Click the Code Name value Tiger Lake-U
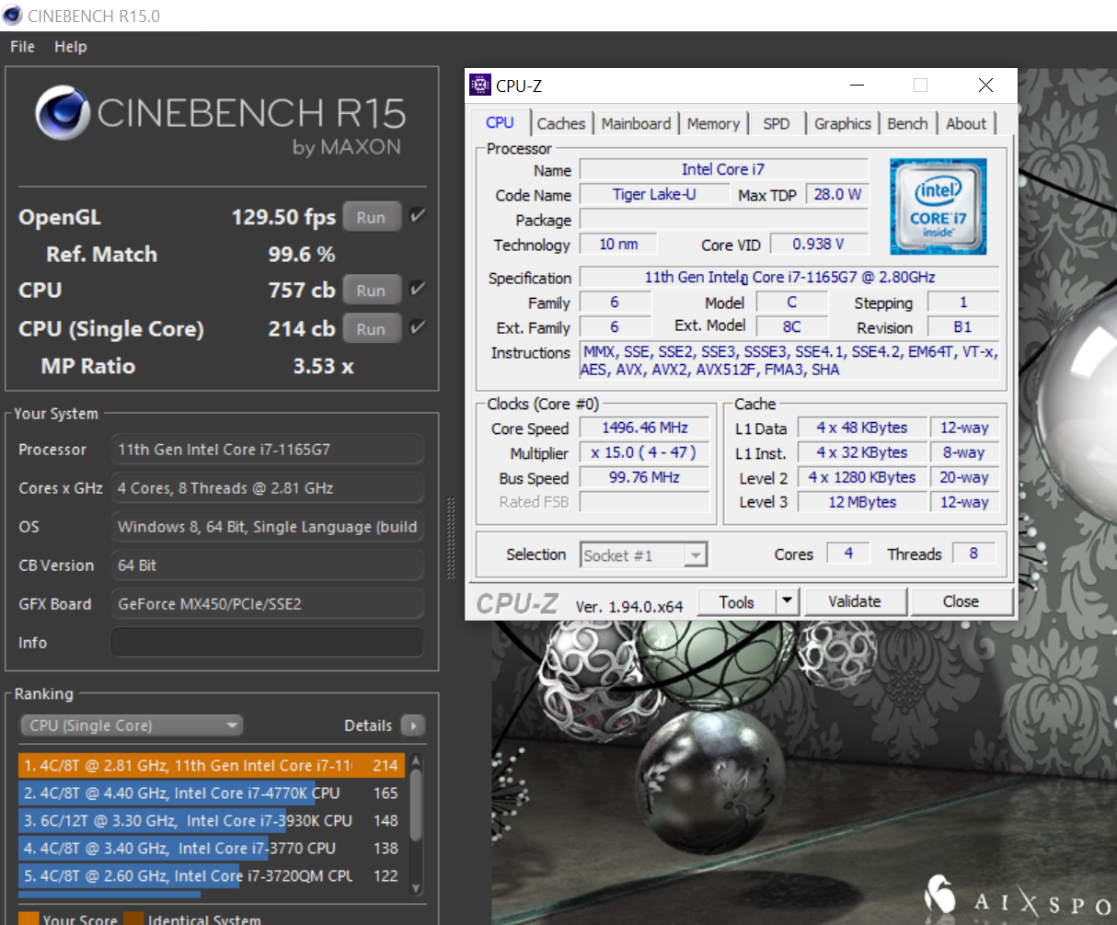The width and height of the screenshot is (1117, 925). 654,194
